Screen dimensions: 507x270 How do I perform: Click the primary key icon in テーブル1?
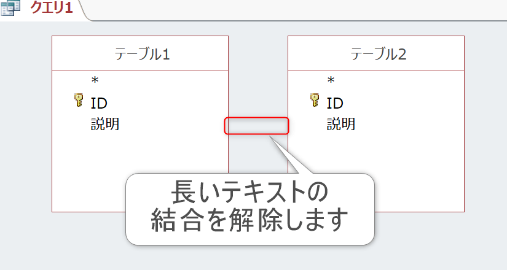78,101
